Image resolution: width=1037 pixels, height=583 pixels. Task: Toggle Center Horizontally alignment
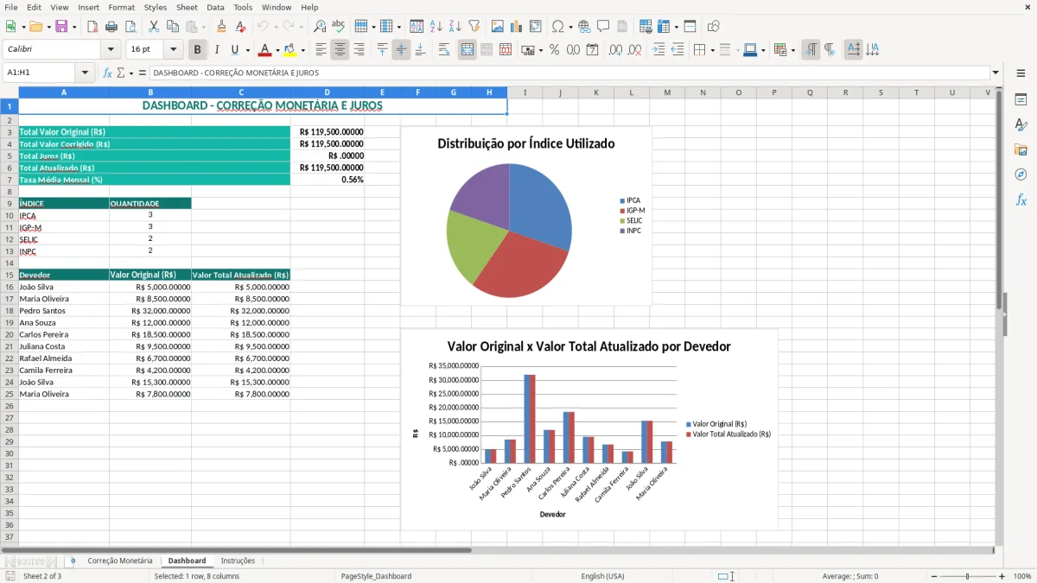[340, 50]
